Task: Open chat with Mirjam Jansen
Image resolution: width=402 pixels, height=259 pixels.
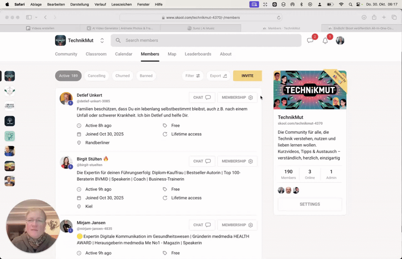Action: (202, 225)
